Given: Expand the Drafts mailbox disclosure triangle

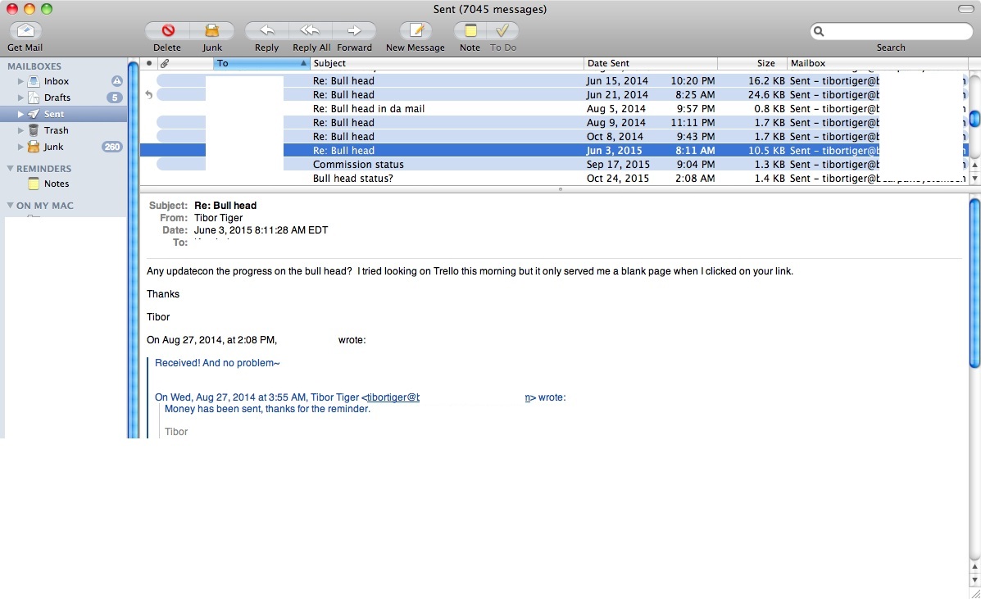Looking at the screenshot, I should coord(21,98).
